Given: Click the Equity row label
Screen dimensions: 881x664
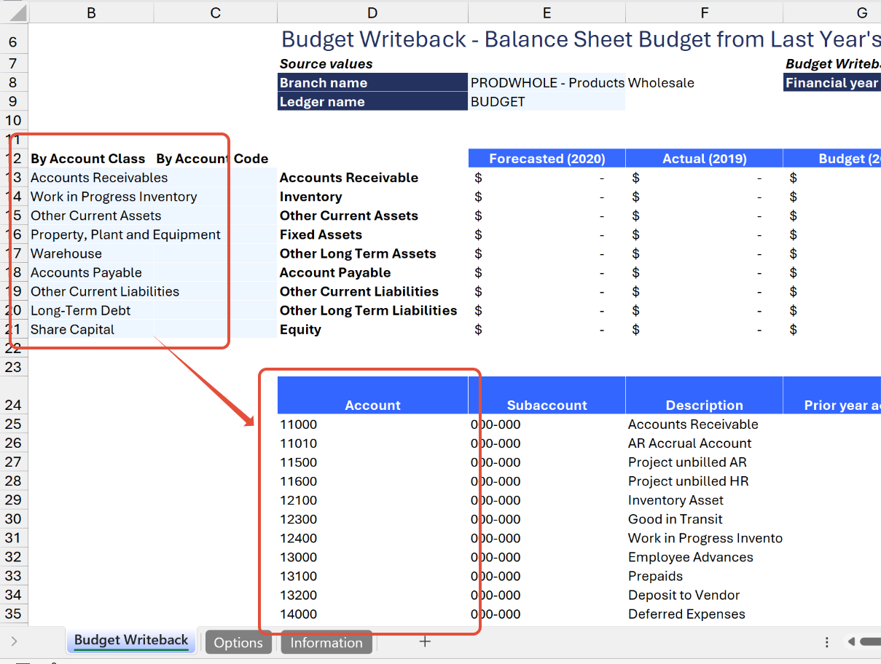Looking at the screenshot, I should click(300, 329).
